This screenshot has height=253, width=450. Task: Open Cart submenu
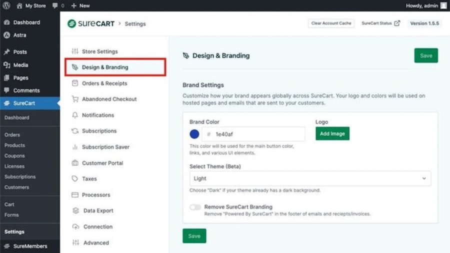click(9, 204)
